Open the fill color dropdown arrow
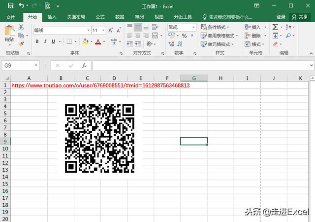The height and width of the screenshot is (222, 315). [92, 41]
